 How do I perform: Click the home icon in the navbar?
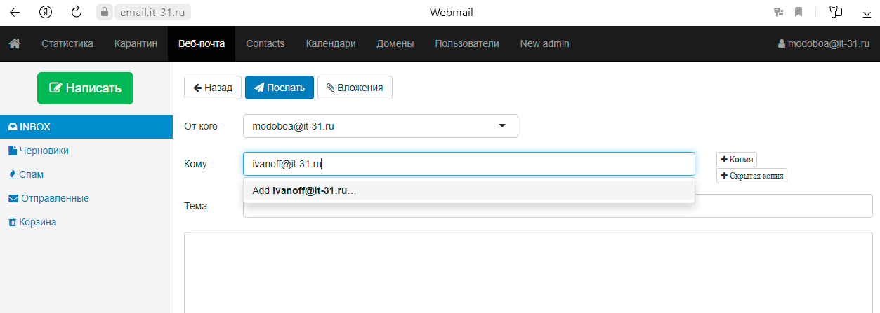point(14,43)
